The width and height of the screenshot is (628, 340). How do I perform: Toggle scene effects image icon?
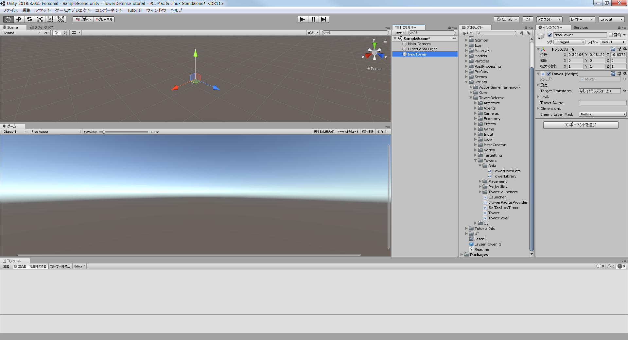pos(74,33)
